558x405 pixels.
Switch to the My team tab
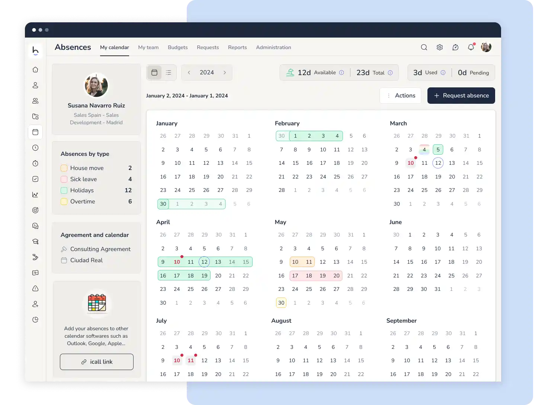coord(148,47)
